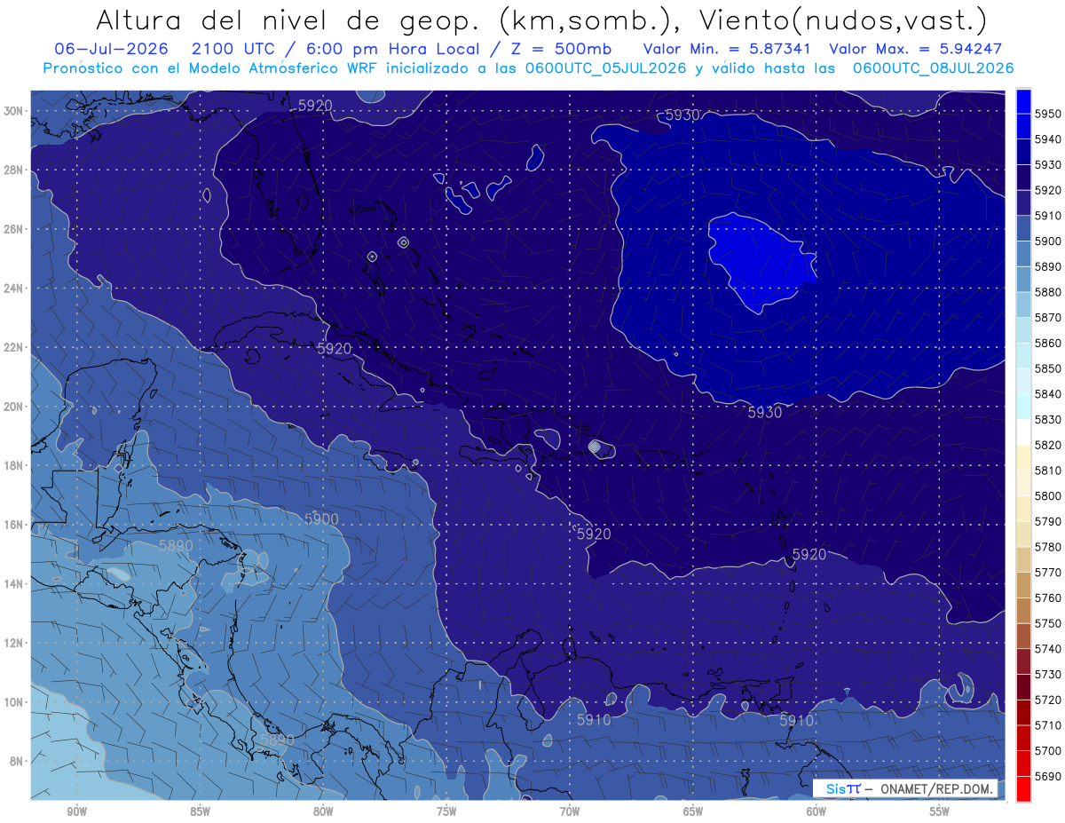
Task: Click the brightest blue swatch above the 5950 label
Action: pyautogui.click(x=1023, y=101)
